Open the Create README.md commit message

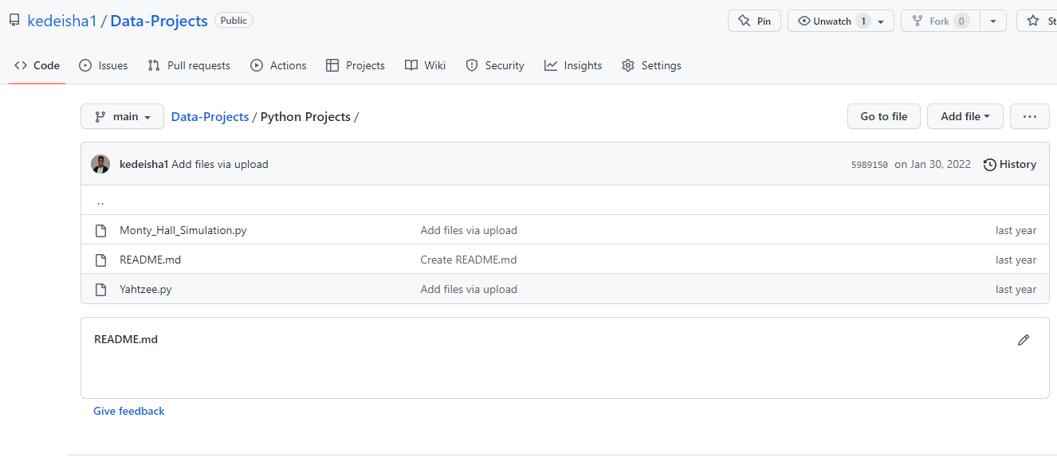(469, 260)
